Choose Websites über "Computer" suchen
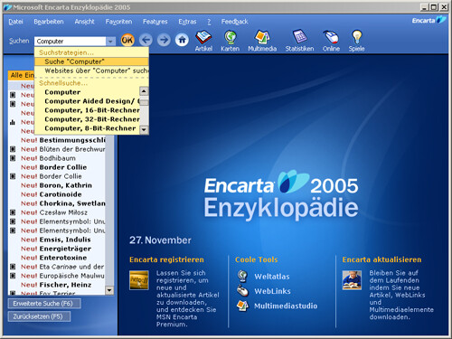 coord(91,71)
